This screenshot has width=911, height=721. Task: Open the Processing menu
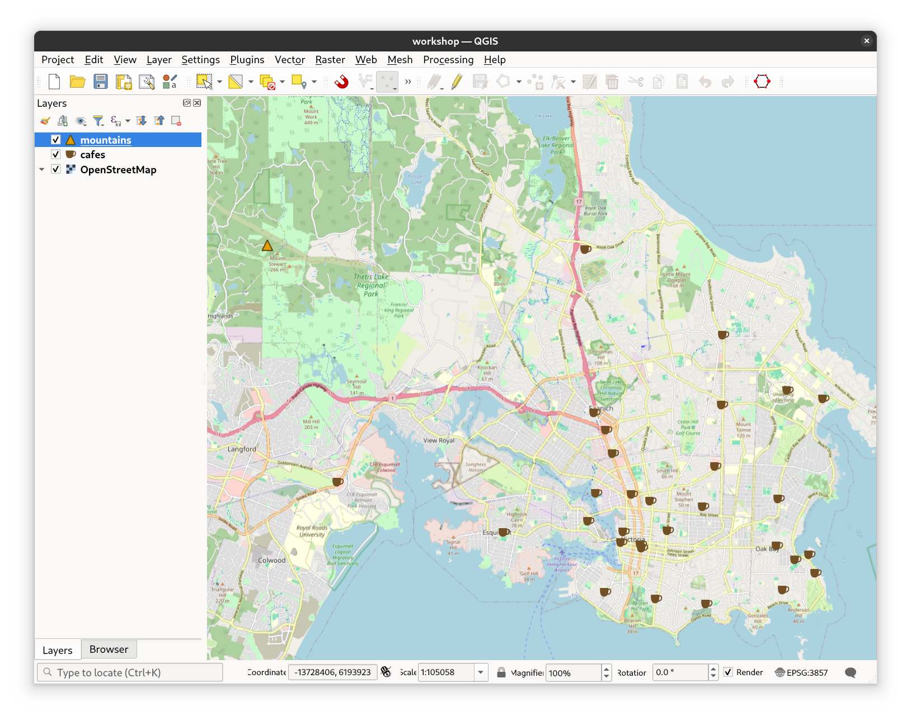(448, 60)
